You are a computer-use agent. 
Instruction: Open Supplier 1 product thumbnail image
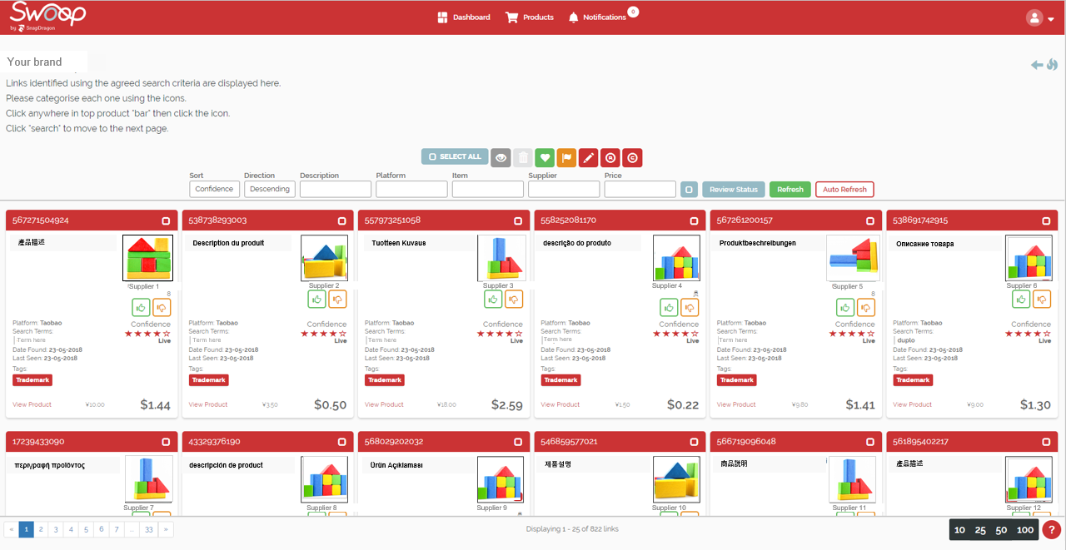(147, 258)
